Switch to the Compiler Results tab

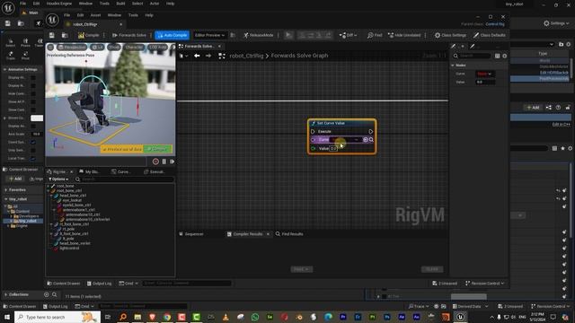(x=248, y=233)
